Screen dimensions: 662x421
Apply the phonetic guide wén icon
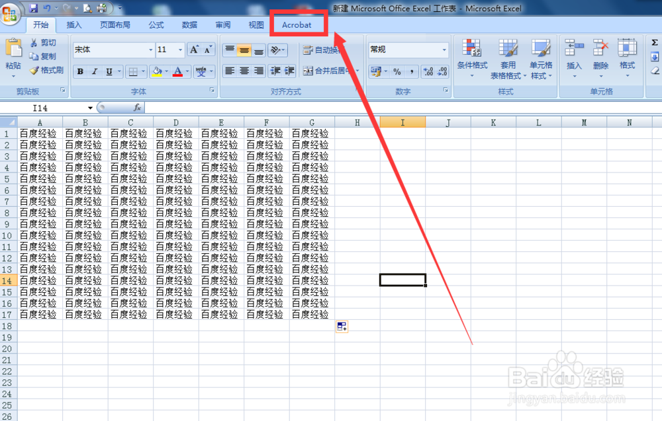coord(201,71)
